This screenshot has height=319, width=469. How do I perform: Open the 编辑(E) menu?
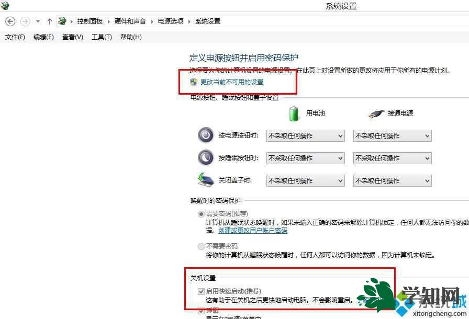pos(43,37)
